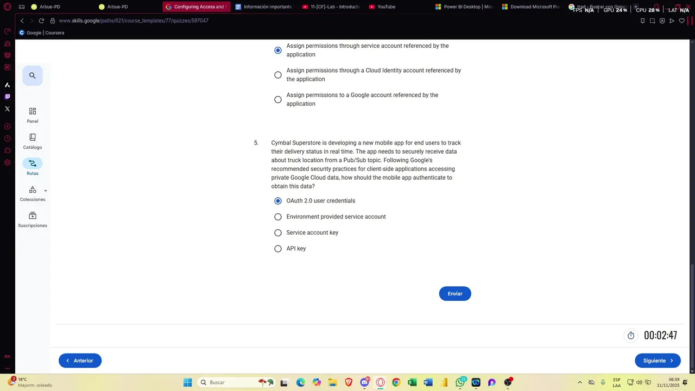
Task: Switch to the 11-[CF]-Lab tab
Action: (x=332, y=7)
